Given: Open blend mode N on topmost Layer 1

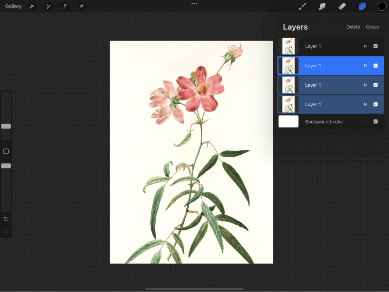Looking at the screenshot, I should (365, 46).
